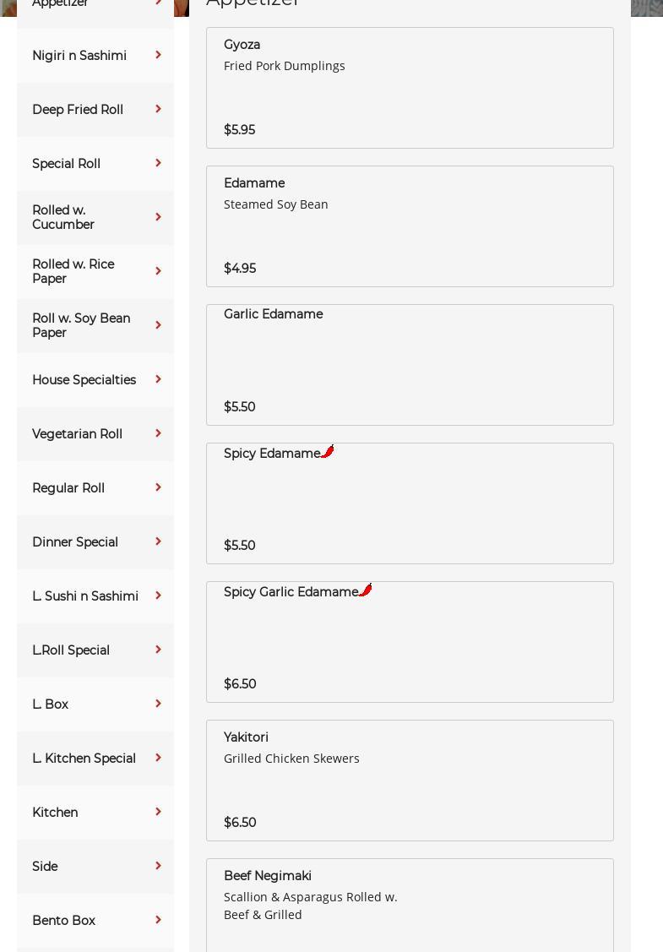Open the Beef Negimaki item card
The image size is (663, 952).
410,904
